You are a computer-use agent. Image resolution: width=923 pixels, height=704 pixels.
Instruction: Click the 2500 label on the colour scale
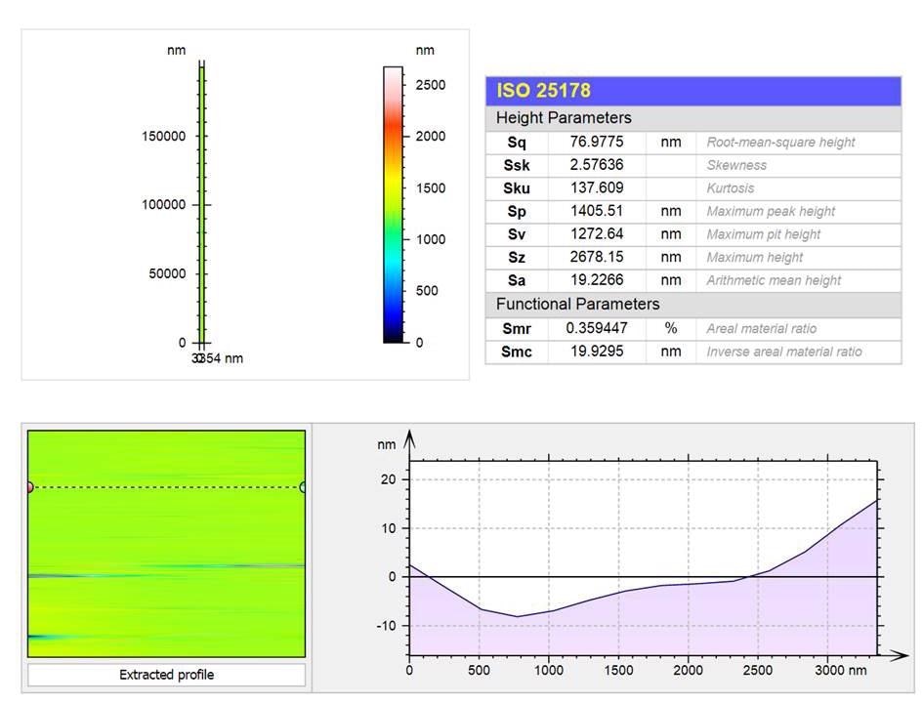click(x=431, y=85)
